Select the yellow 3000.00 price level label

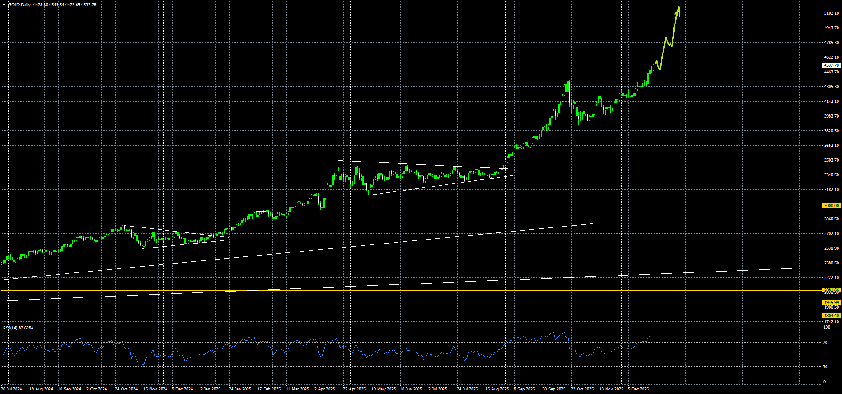(831, 206)
